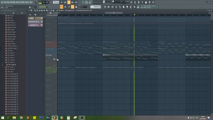Select the Select marquee tool in playlist toolbar

click(x=49, y=10)
